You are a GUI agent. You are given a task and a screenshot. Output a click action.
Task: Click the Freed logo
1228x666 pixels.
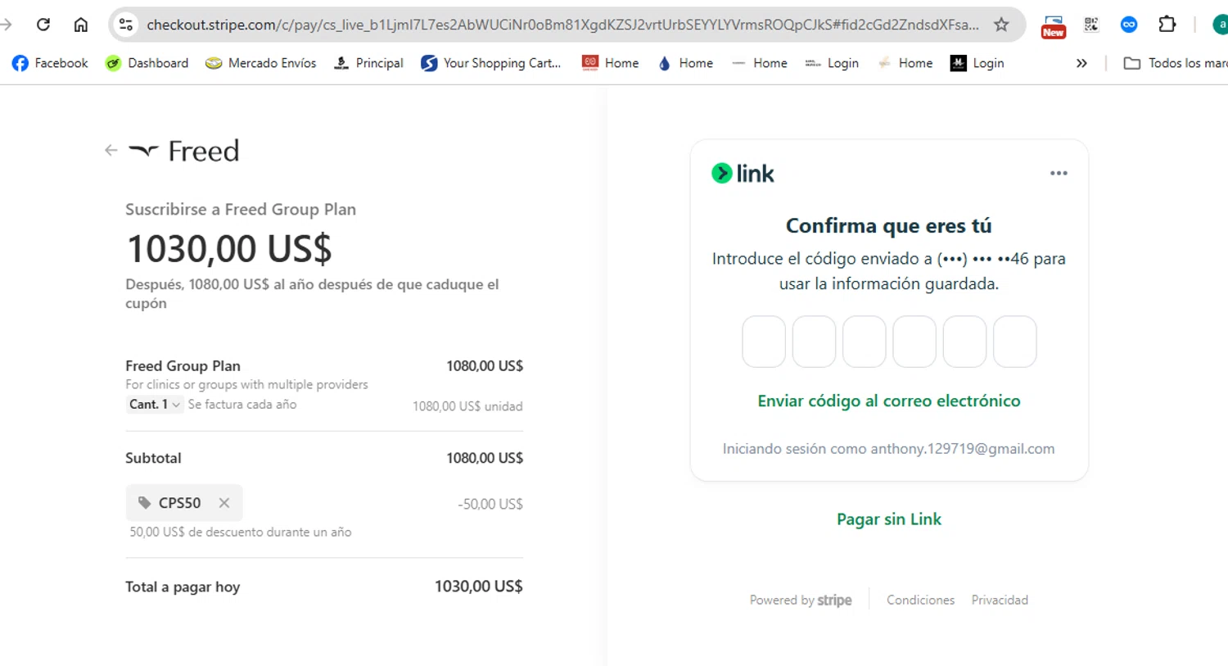pos(184,151)
